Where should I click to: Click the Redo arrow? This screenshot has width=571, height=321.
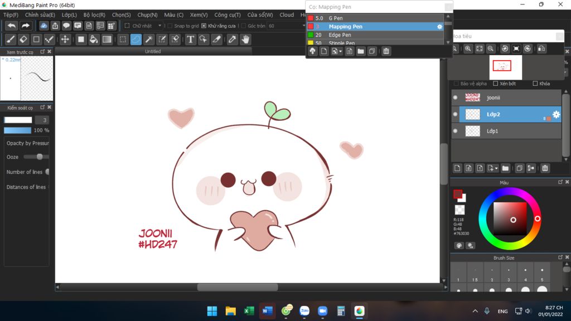pyautogui.click(x=25, y=26)
